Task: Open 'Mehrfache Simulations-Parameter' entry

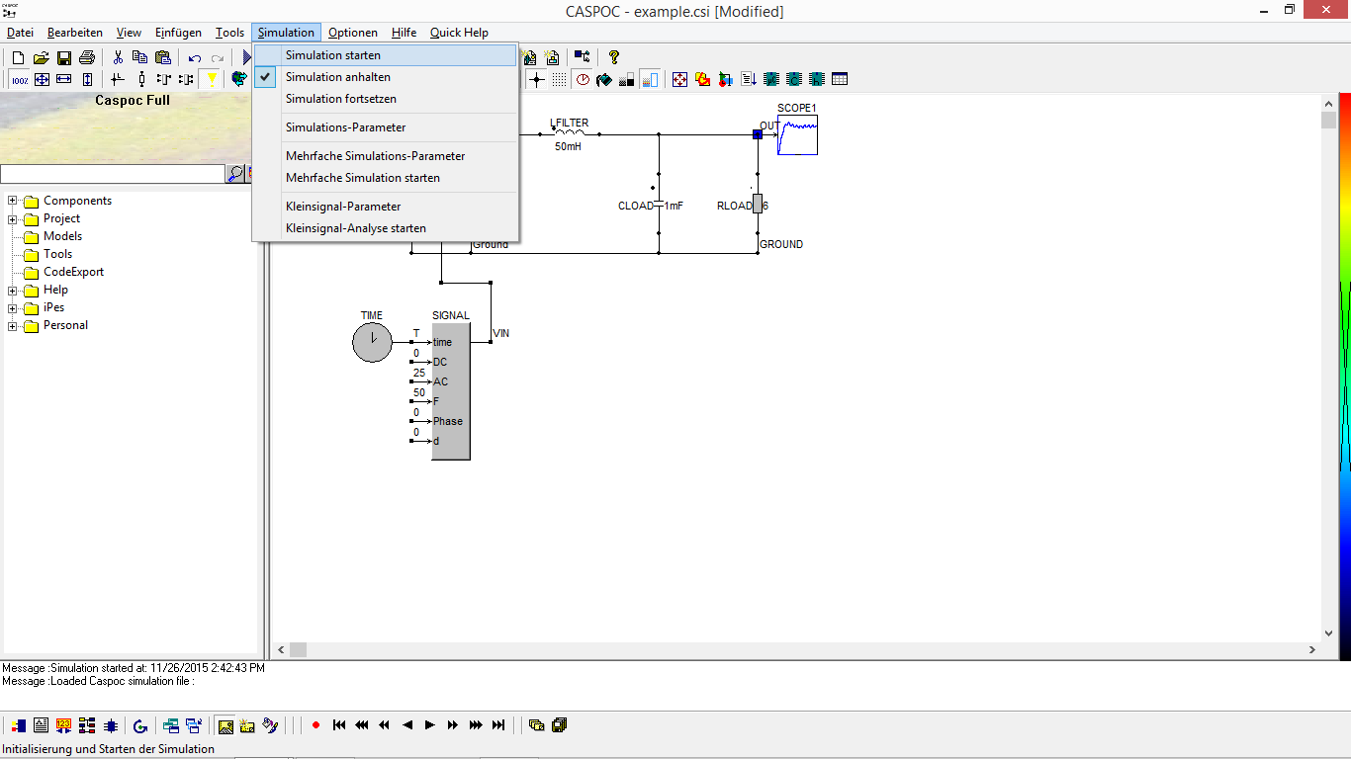Action: [386, 156]
